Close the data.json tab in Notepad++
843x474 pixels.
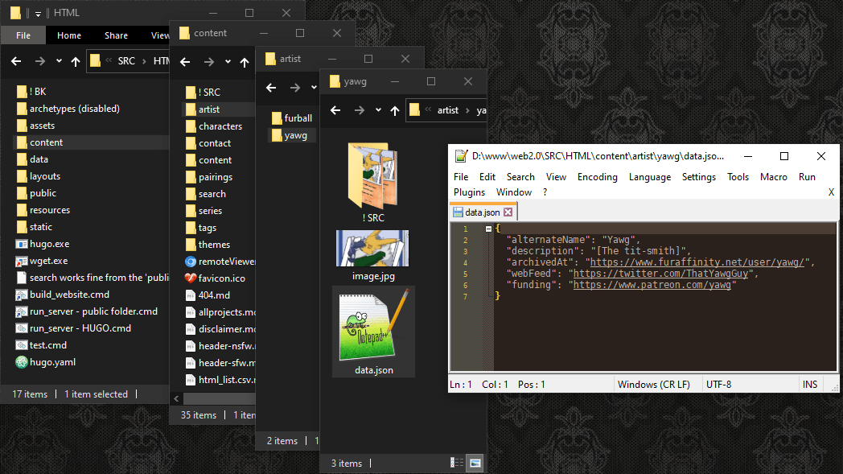508,212
